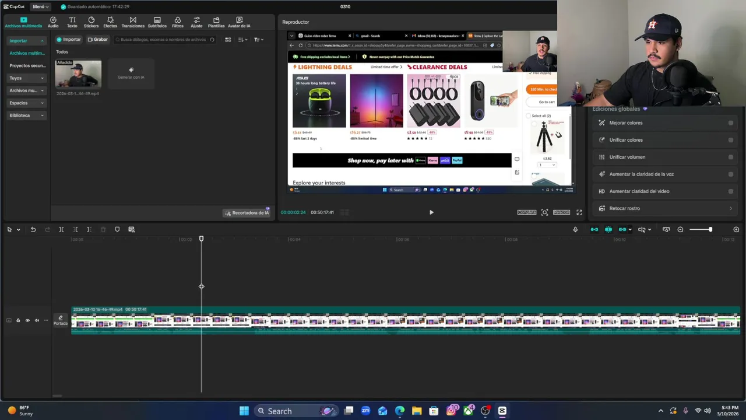Toggle auto snapping on timeline

click(608, 229)
